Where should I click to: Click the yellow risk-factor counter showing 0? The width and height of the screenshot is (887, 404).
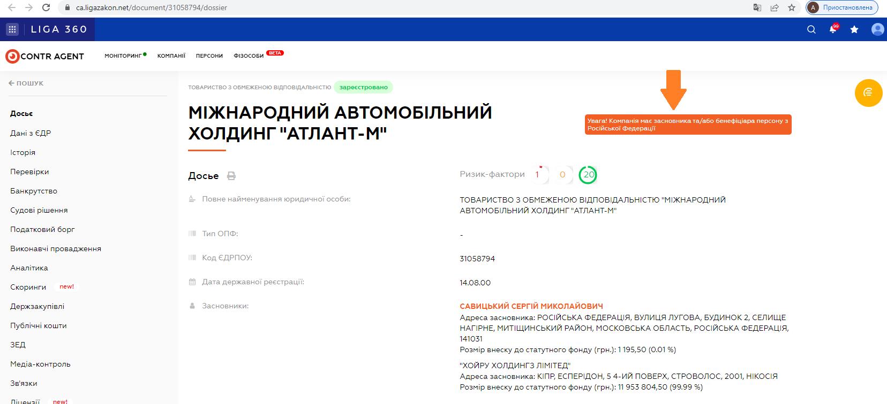click(562, 175)
